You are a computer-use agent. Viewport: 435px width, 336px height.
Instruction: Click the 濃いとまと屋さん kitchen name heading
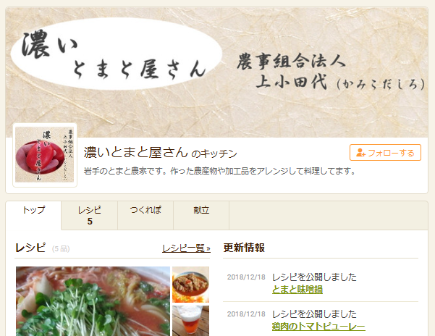(x=161, y=153)
